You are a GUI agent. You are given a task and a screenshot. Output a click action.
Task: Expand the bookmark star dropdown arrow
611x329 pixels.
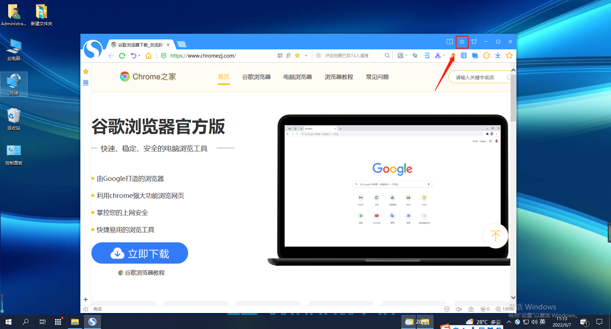pos(306,56)
